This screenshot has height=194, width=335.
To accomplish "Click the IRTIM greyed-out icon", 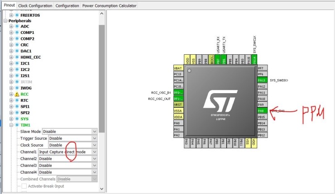I will point(17,82).
